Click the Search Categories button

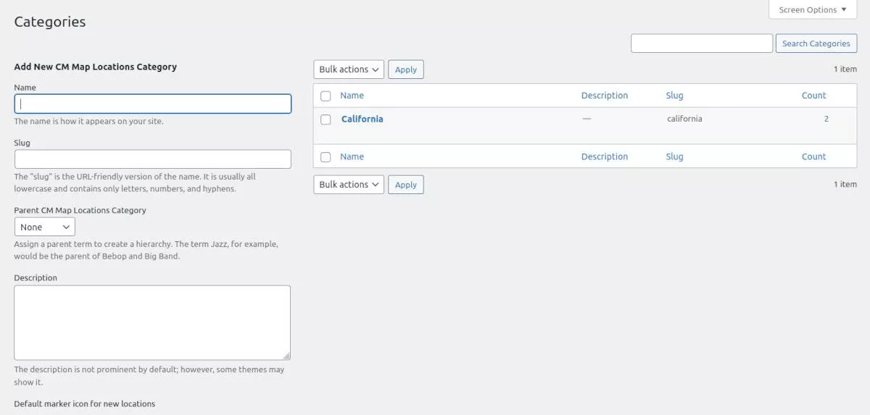coord(816,43)
